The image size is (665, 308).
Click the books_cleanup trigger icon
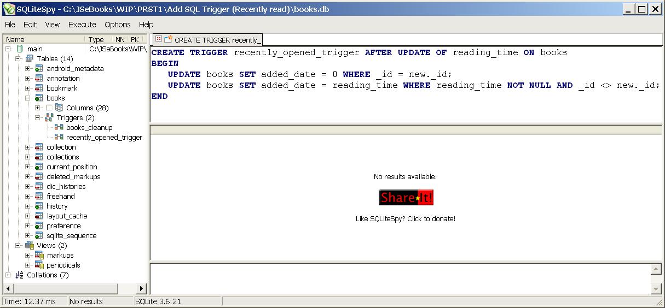pos(59,128)
